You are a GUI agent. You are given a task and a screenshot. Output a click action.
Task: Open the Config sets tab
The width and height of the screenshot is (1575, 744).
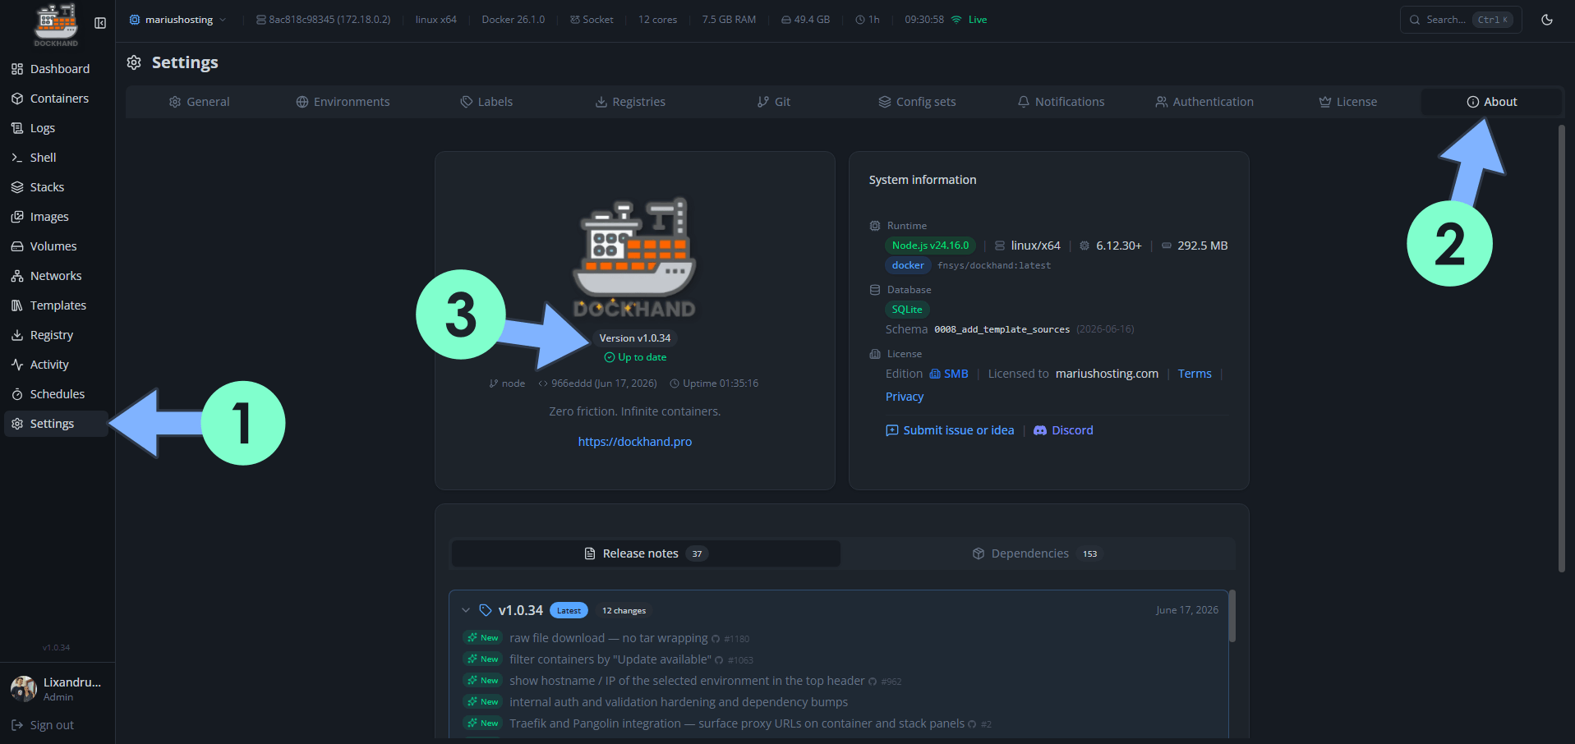(917, 102)
